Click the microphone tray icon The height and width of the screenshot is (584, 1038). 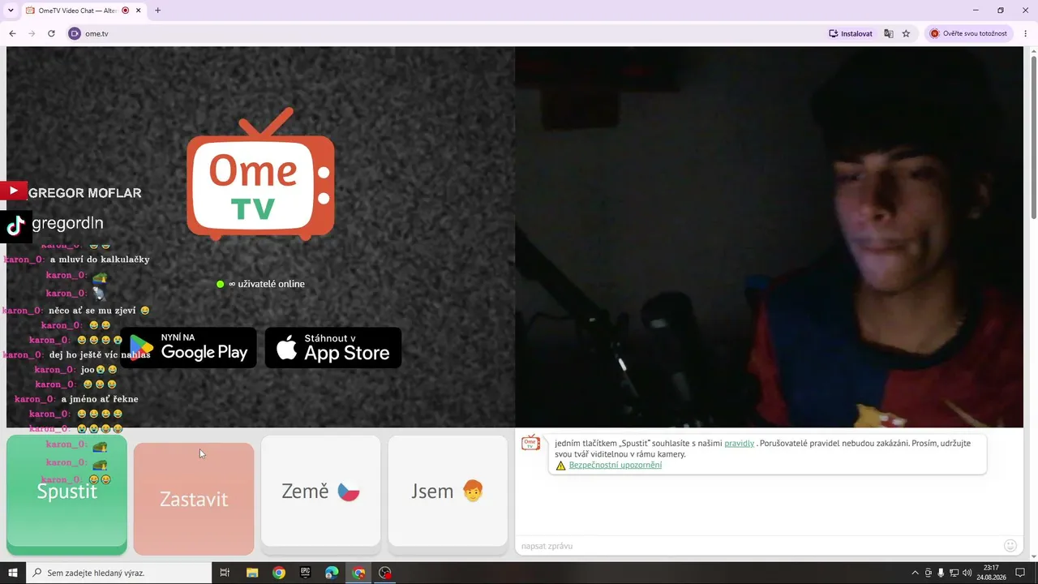pos(941,573)
